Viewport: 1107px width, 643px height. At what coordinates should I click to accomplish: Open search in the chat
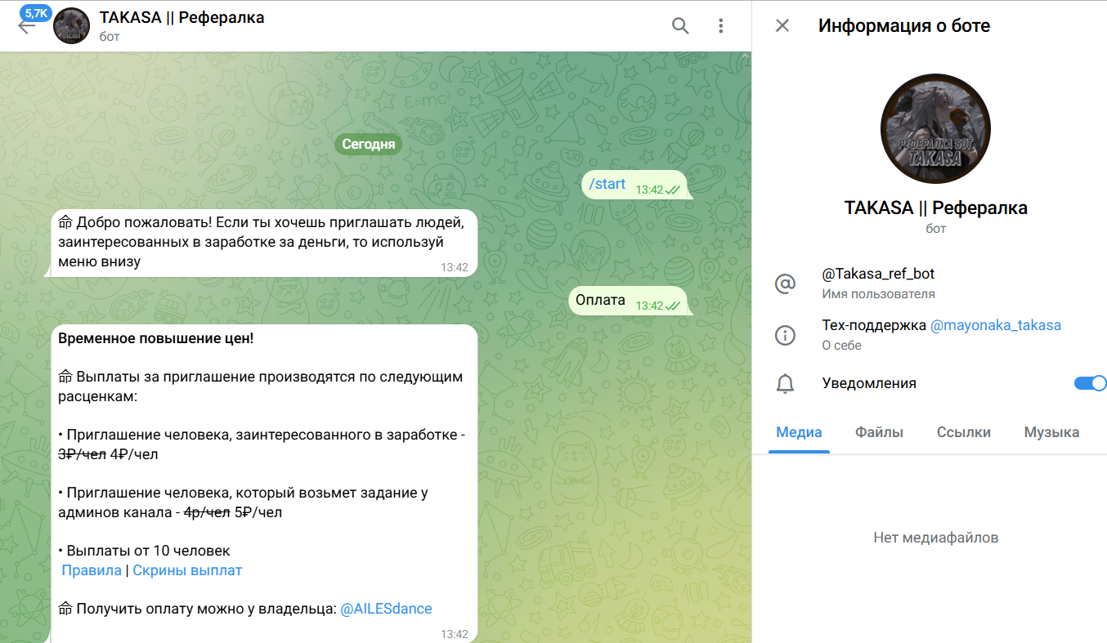[x=680, y=26]
